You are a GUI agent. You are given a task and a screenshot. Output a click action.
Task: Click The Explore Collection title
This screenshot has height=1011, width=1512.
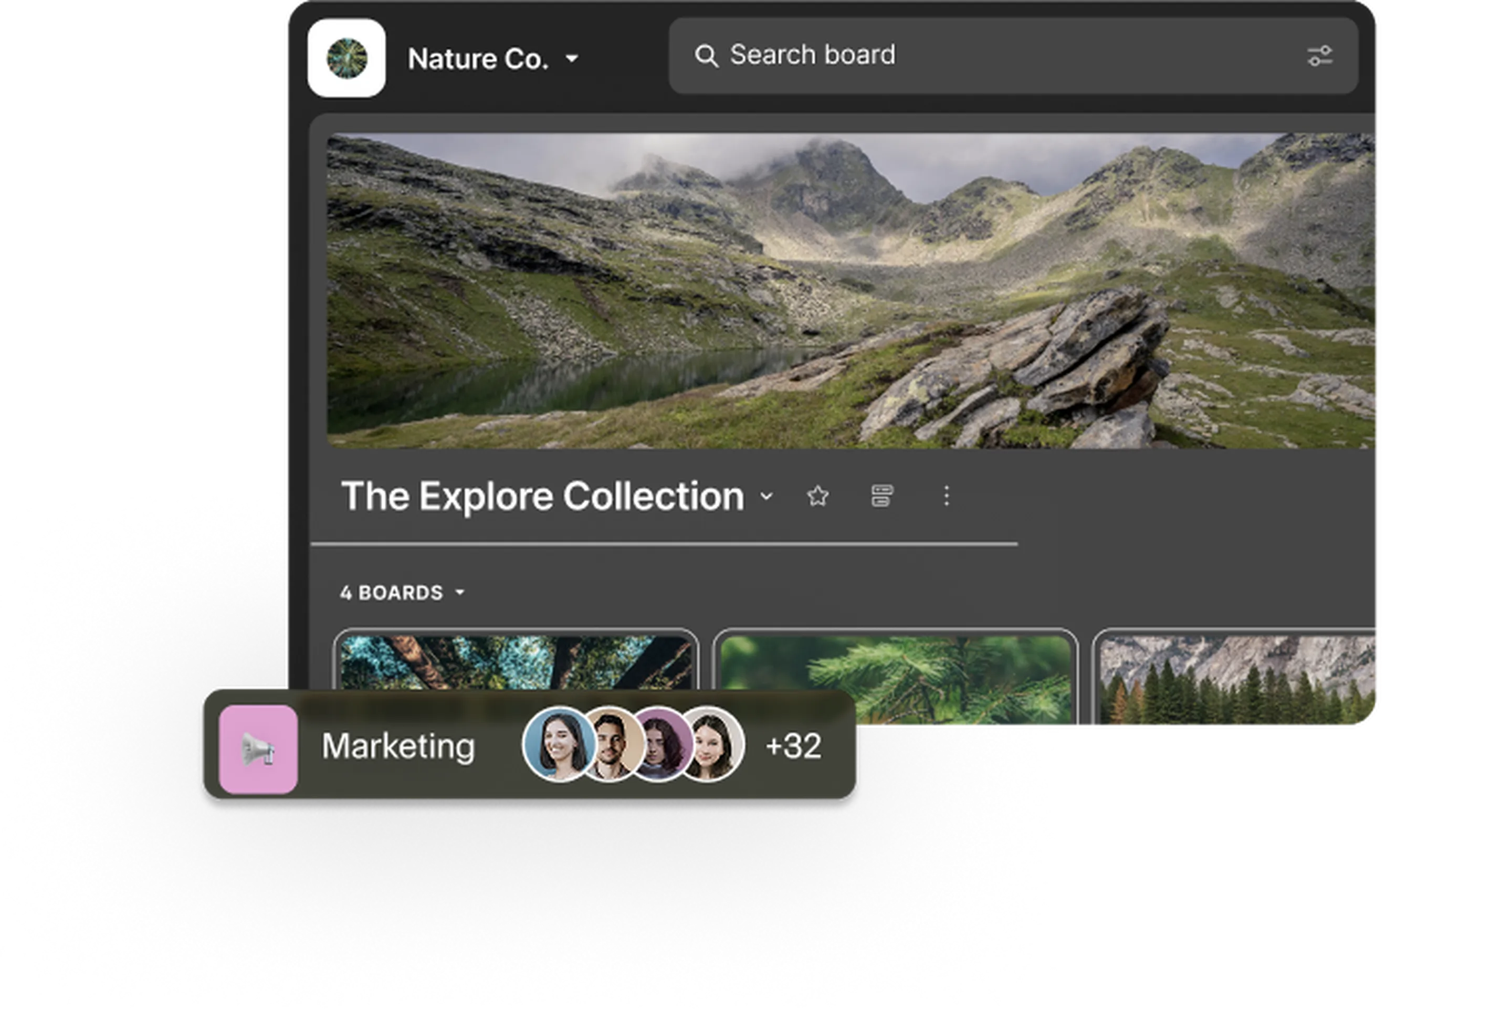coord(542,496)
